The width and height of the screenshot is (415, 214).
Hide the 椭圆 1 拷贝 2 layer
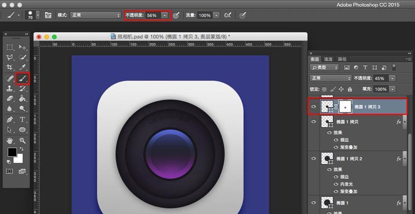314,158
